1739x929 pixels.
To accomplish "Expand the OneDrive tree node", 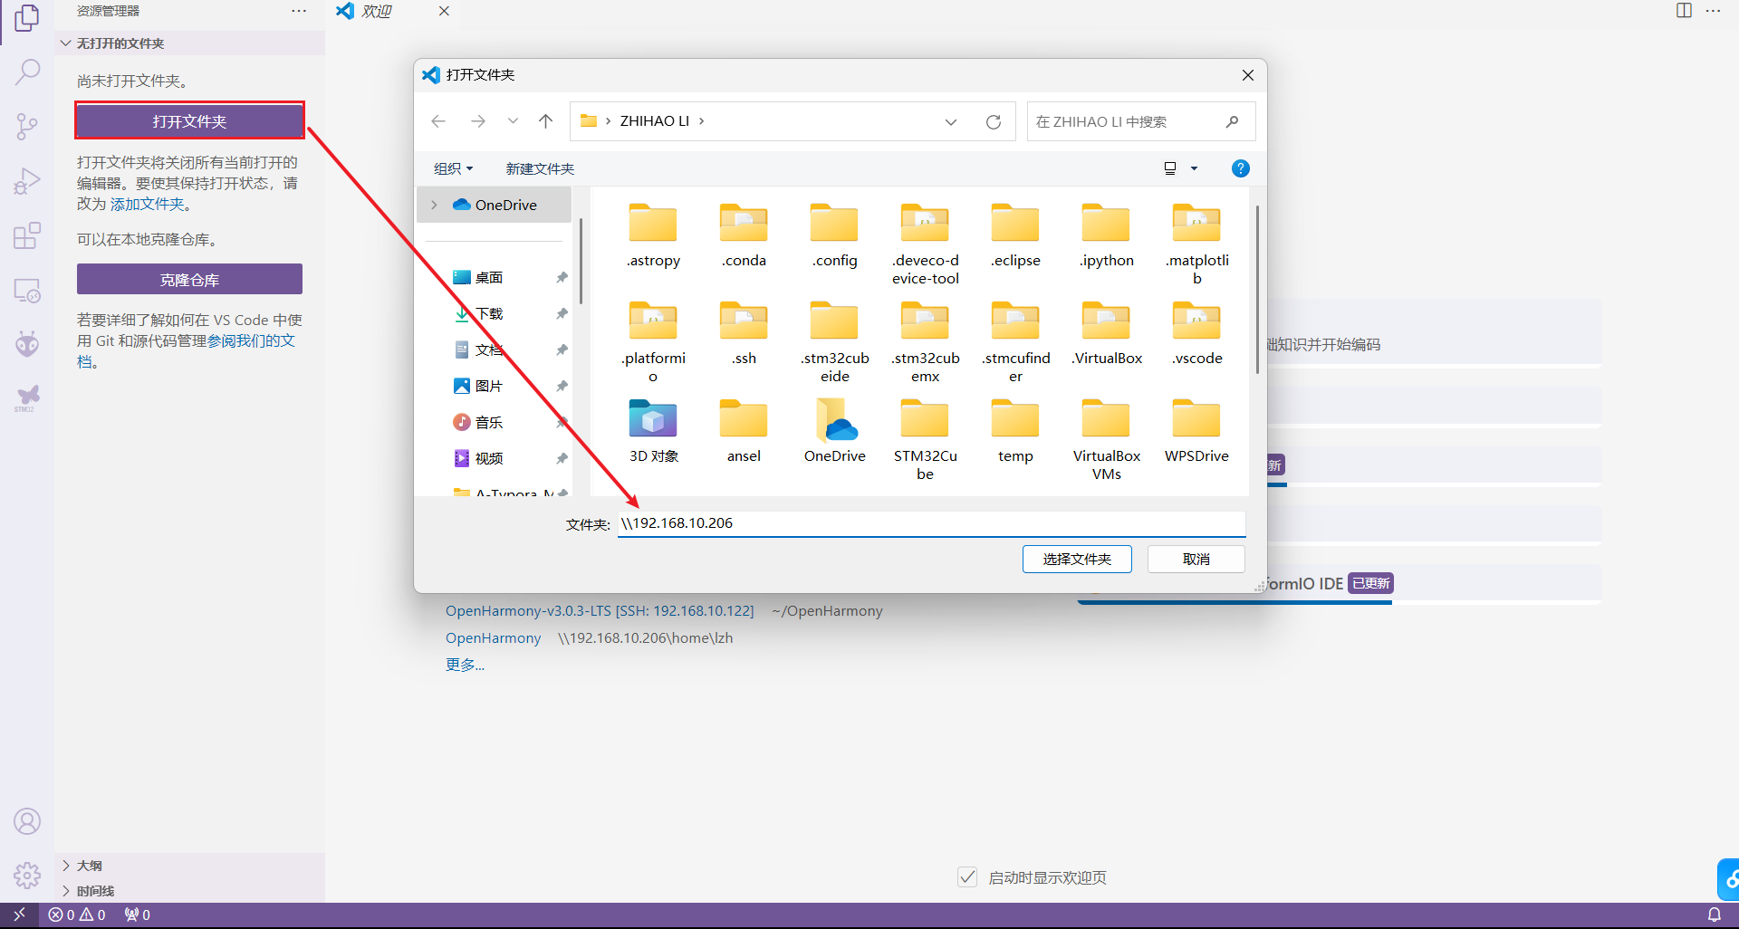I will tap(435, 206).
